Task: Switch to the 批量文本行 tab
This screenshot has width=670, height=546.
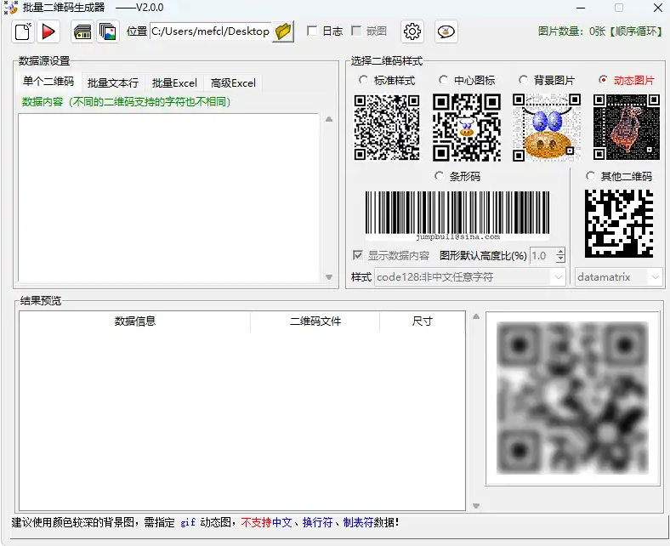Action: coord(112,83)
